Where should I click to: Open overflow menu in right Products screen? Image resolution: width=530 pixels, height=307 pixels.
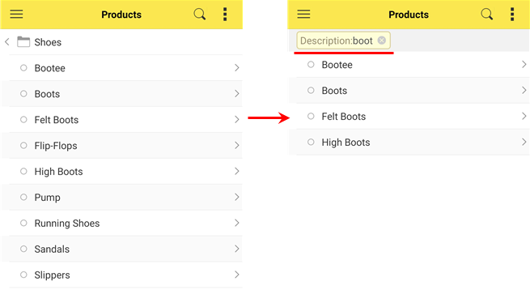[x=512, y=15]
